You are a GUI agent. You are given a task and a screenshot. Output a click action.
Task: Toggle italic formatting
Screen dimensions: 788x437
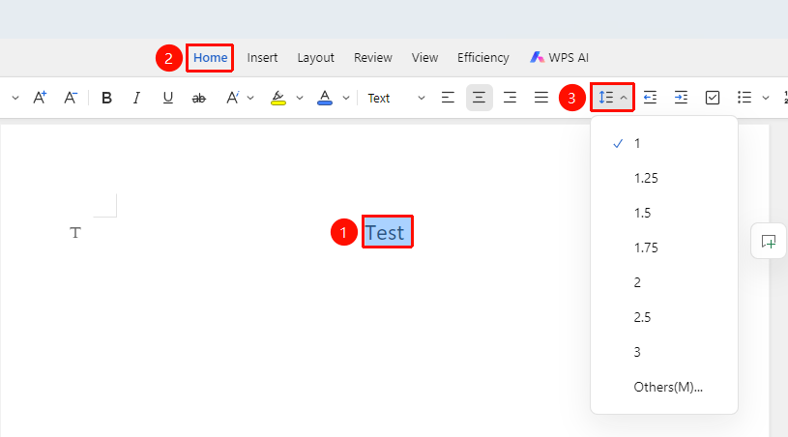pyautogui.click(x=136, y=98)
